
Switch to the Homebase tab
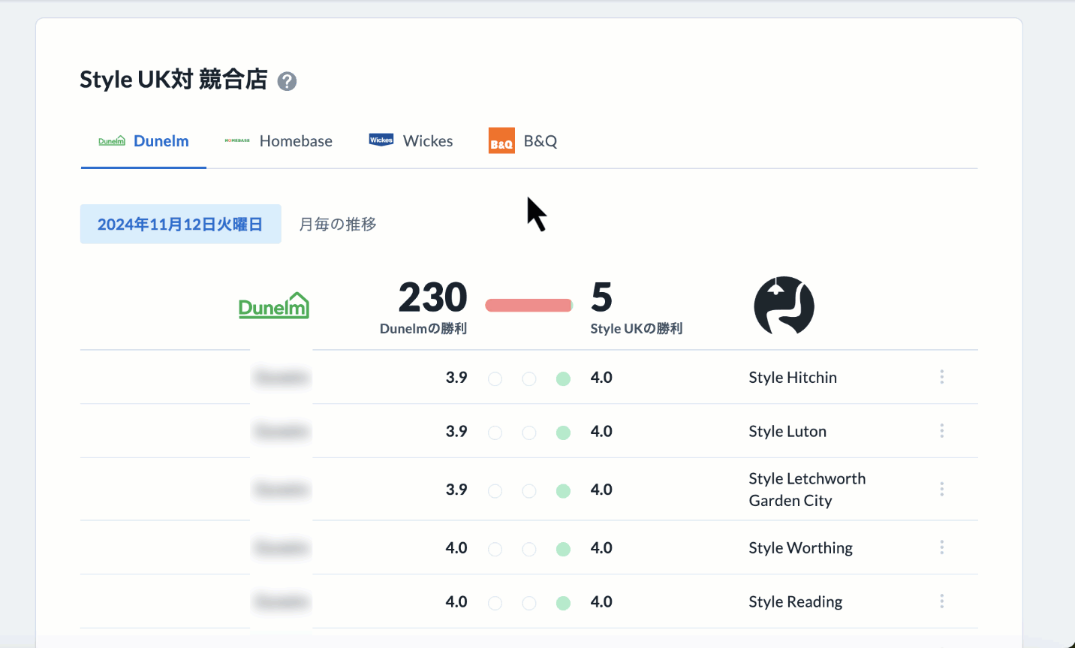tap(279, 141)
